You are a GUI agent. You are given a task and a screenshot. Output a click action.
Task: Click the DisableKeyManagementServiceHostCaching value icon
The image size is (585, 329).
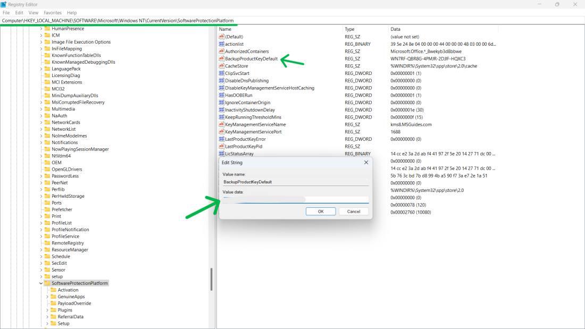[221, 88]
